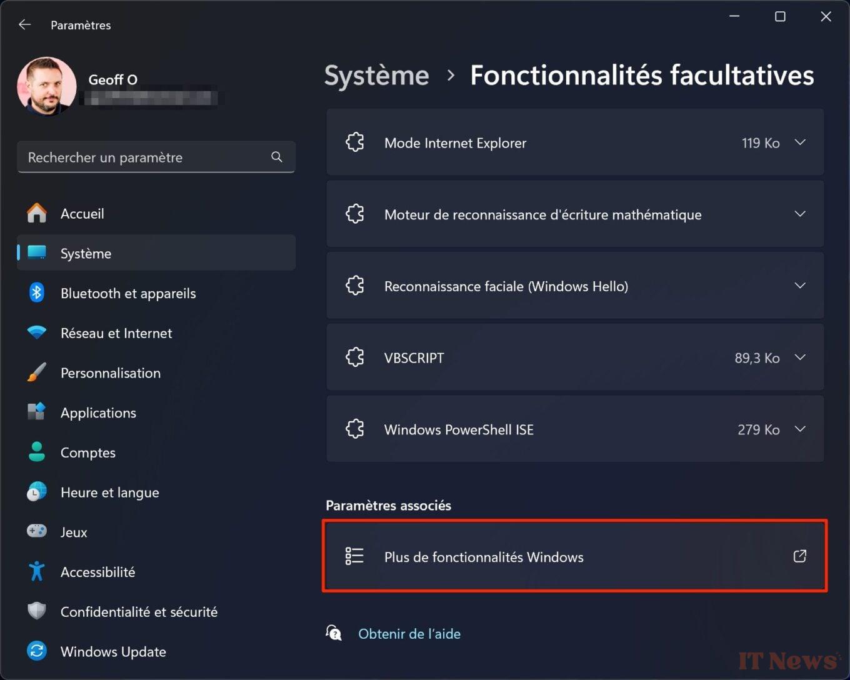Screen dimensions: 850x680
Task: Open Jeux settings via its gamepad icon
Action: (x=37, y=531)
